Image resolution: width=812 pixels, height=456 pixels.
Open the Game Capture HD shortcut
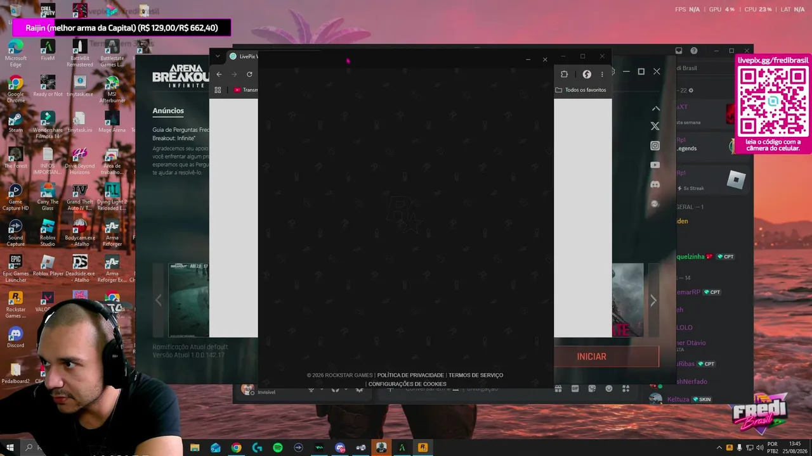pos(16,198)
